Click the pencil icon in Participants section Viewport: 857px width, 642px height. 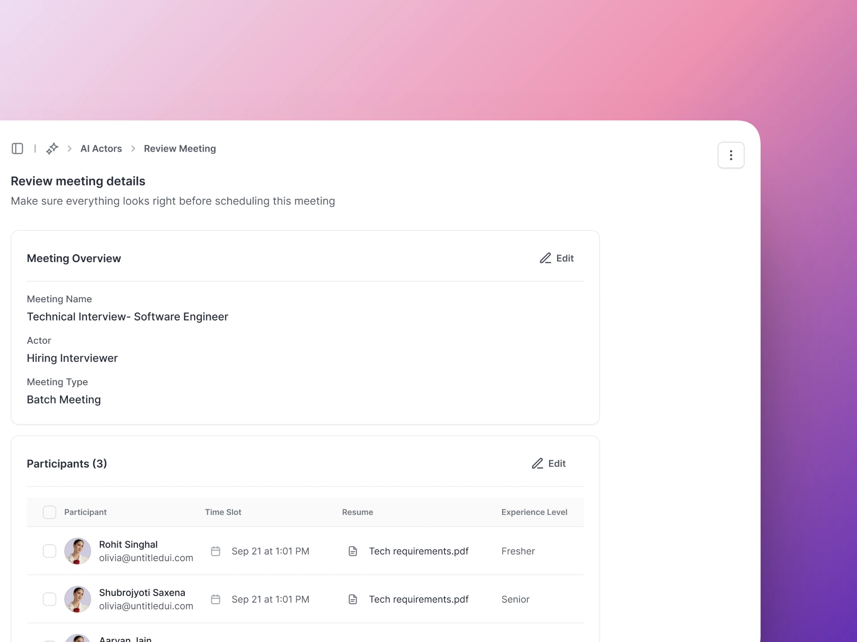[x=537, y=464]
